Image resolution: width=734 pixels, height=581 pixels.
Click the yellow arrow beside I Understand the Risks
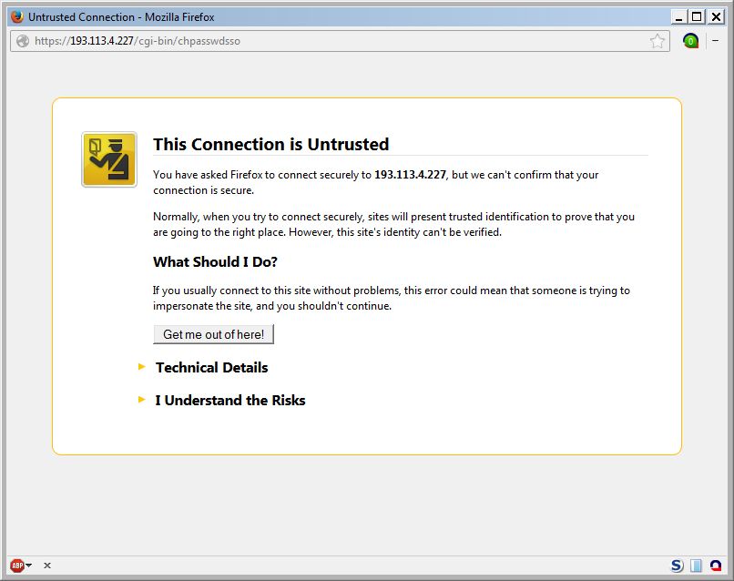coord(142,399)
